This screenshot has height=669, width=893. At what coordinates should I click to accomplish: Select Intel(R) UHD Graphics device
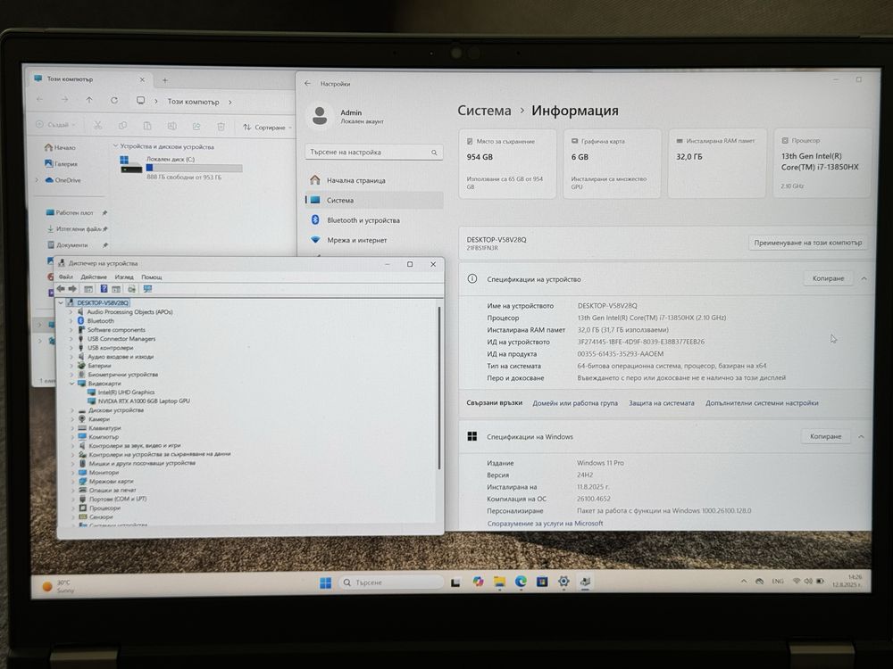point(126,392)
